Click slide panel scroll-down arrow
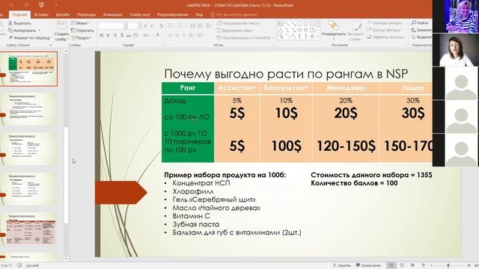The width and height of the screenshot is (479, 269). (66, 259)
